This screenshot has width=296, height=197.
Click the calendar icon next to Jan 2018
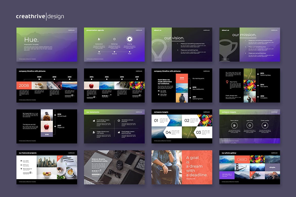(159, 91)
